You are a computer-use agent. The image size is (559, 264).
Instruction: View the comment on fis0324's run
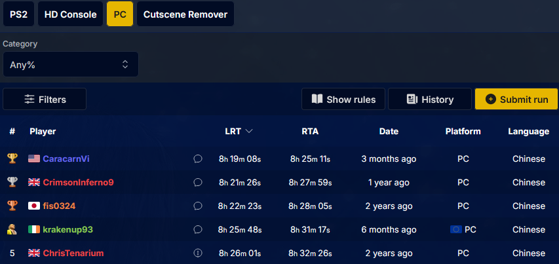198,206
